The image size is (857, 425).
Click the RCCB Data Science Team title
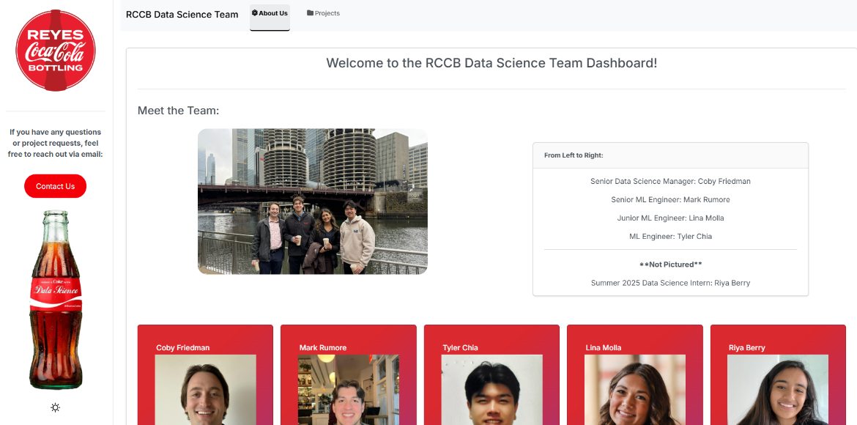tap(182, 15)
